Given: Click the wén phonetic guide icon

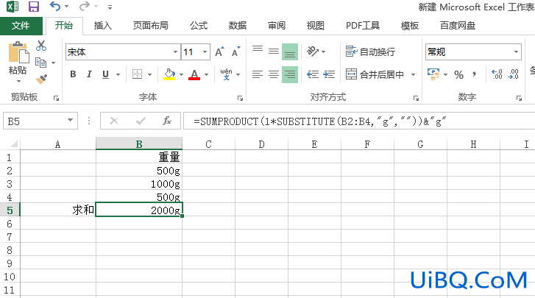Looking at the screenshot, I should coord(226,74).
